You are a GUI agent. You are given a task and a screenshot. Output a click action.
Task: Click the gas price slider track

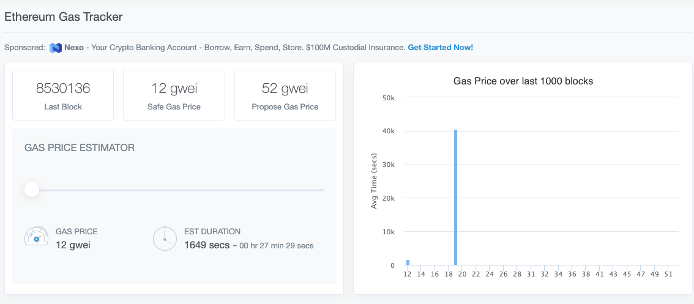click(x=174, y=190)
